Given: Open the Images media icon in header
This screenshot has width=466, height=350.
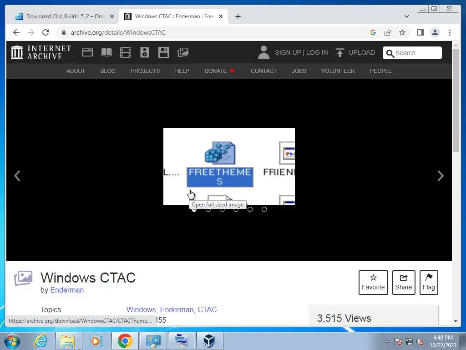Looking at the screenshot, I should (x=183, y=52).
